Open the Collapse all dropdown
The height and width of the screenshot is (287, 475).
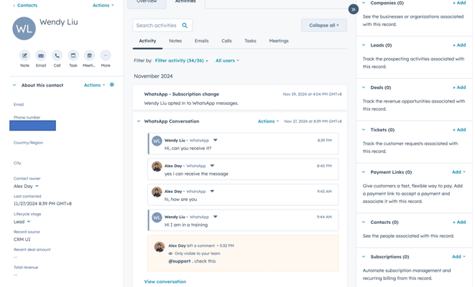coord(324,25)
